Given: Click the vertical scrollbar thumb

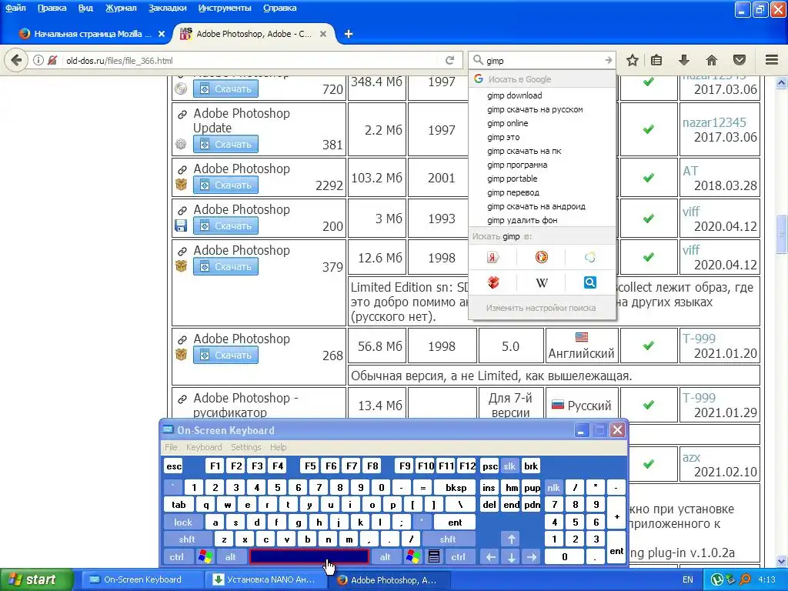Looking at the screenshot, I should click(782, 234).
